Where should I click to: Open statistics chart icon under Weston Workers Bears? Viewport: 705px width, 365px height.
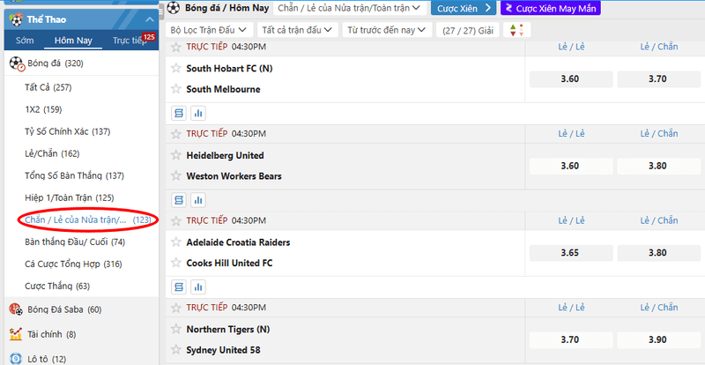point(197,200)
